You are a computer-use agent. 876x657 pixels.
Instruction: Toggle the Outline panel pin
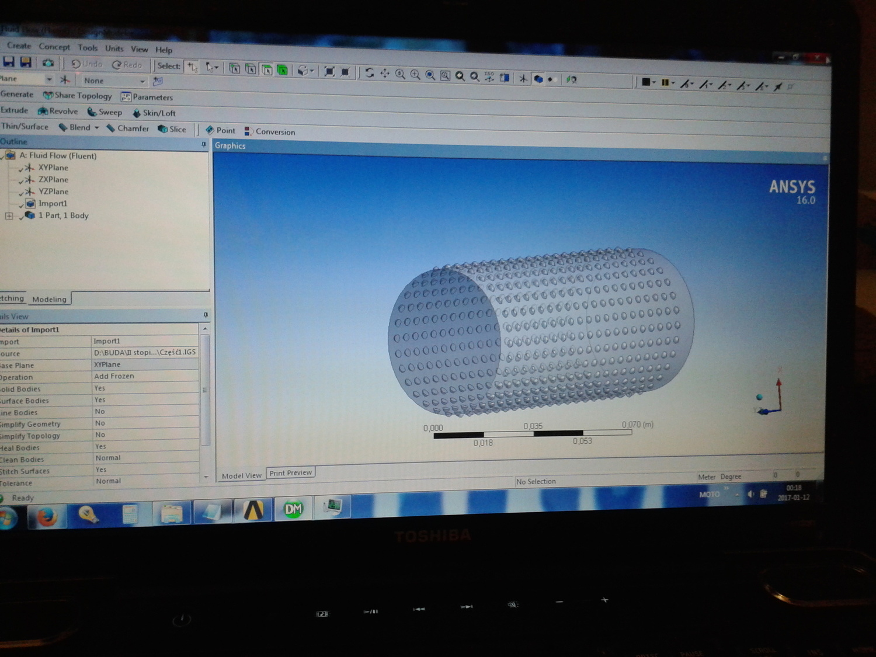[x=203, y=144]
